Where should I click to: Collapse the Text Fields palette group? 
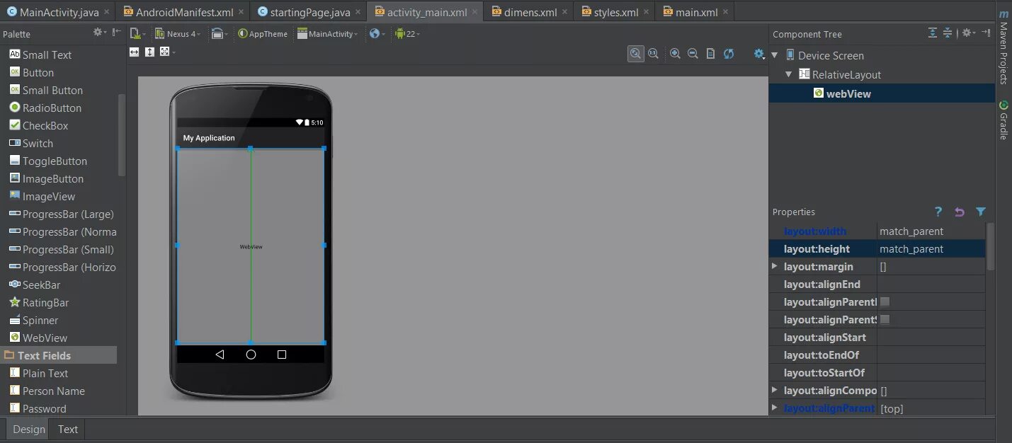pos(59,355)
